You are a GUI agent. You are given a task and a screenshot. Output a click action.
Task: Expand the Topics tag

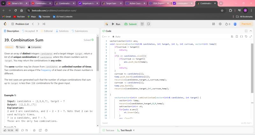[20, 47]
